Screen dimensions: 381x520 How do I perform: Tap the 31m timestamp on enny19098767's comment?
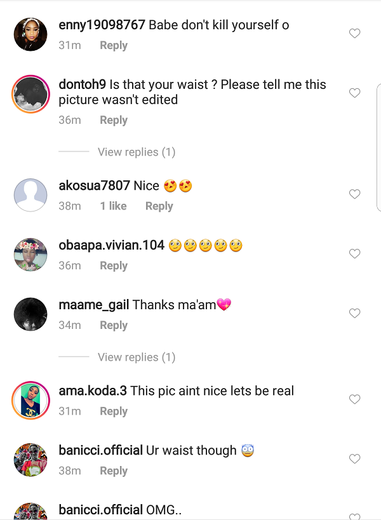pos(70,45)
